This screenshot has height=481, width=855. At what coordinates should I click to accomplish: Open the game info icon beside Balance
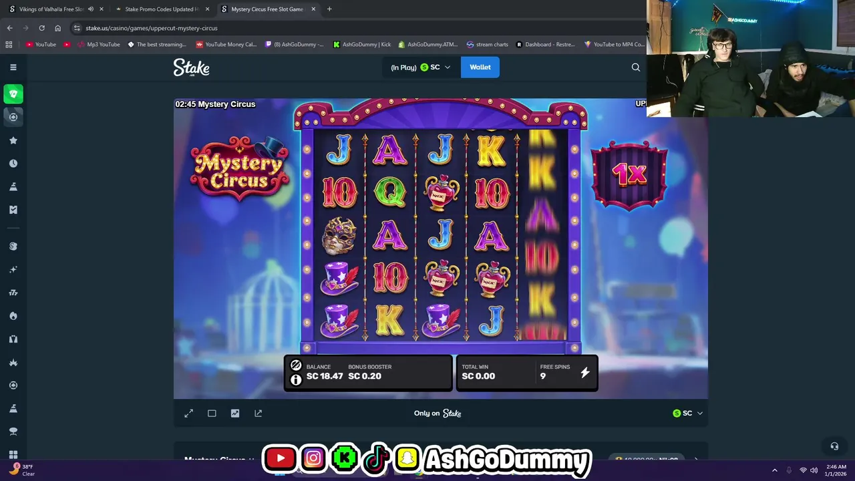tap(296, 380)
